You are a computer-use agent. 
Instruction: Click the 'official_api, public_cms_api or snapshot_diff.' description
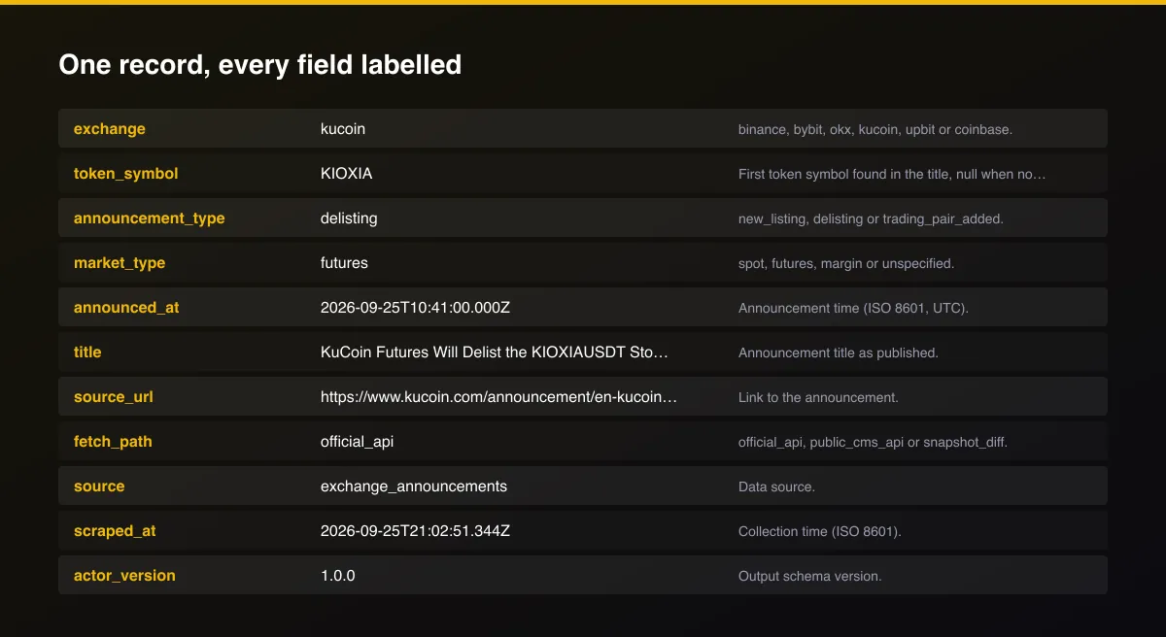(x=873, y=442)
